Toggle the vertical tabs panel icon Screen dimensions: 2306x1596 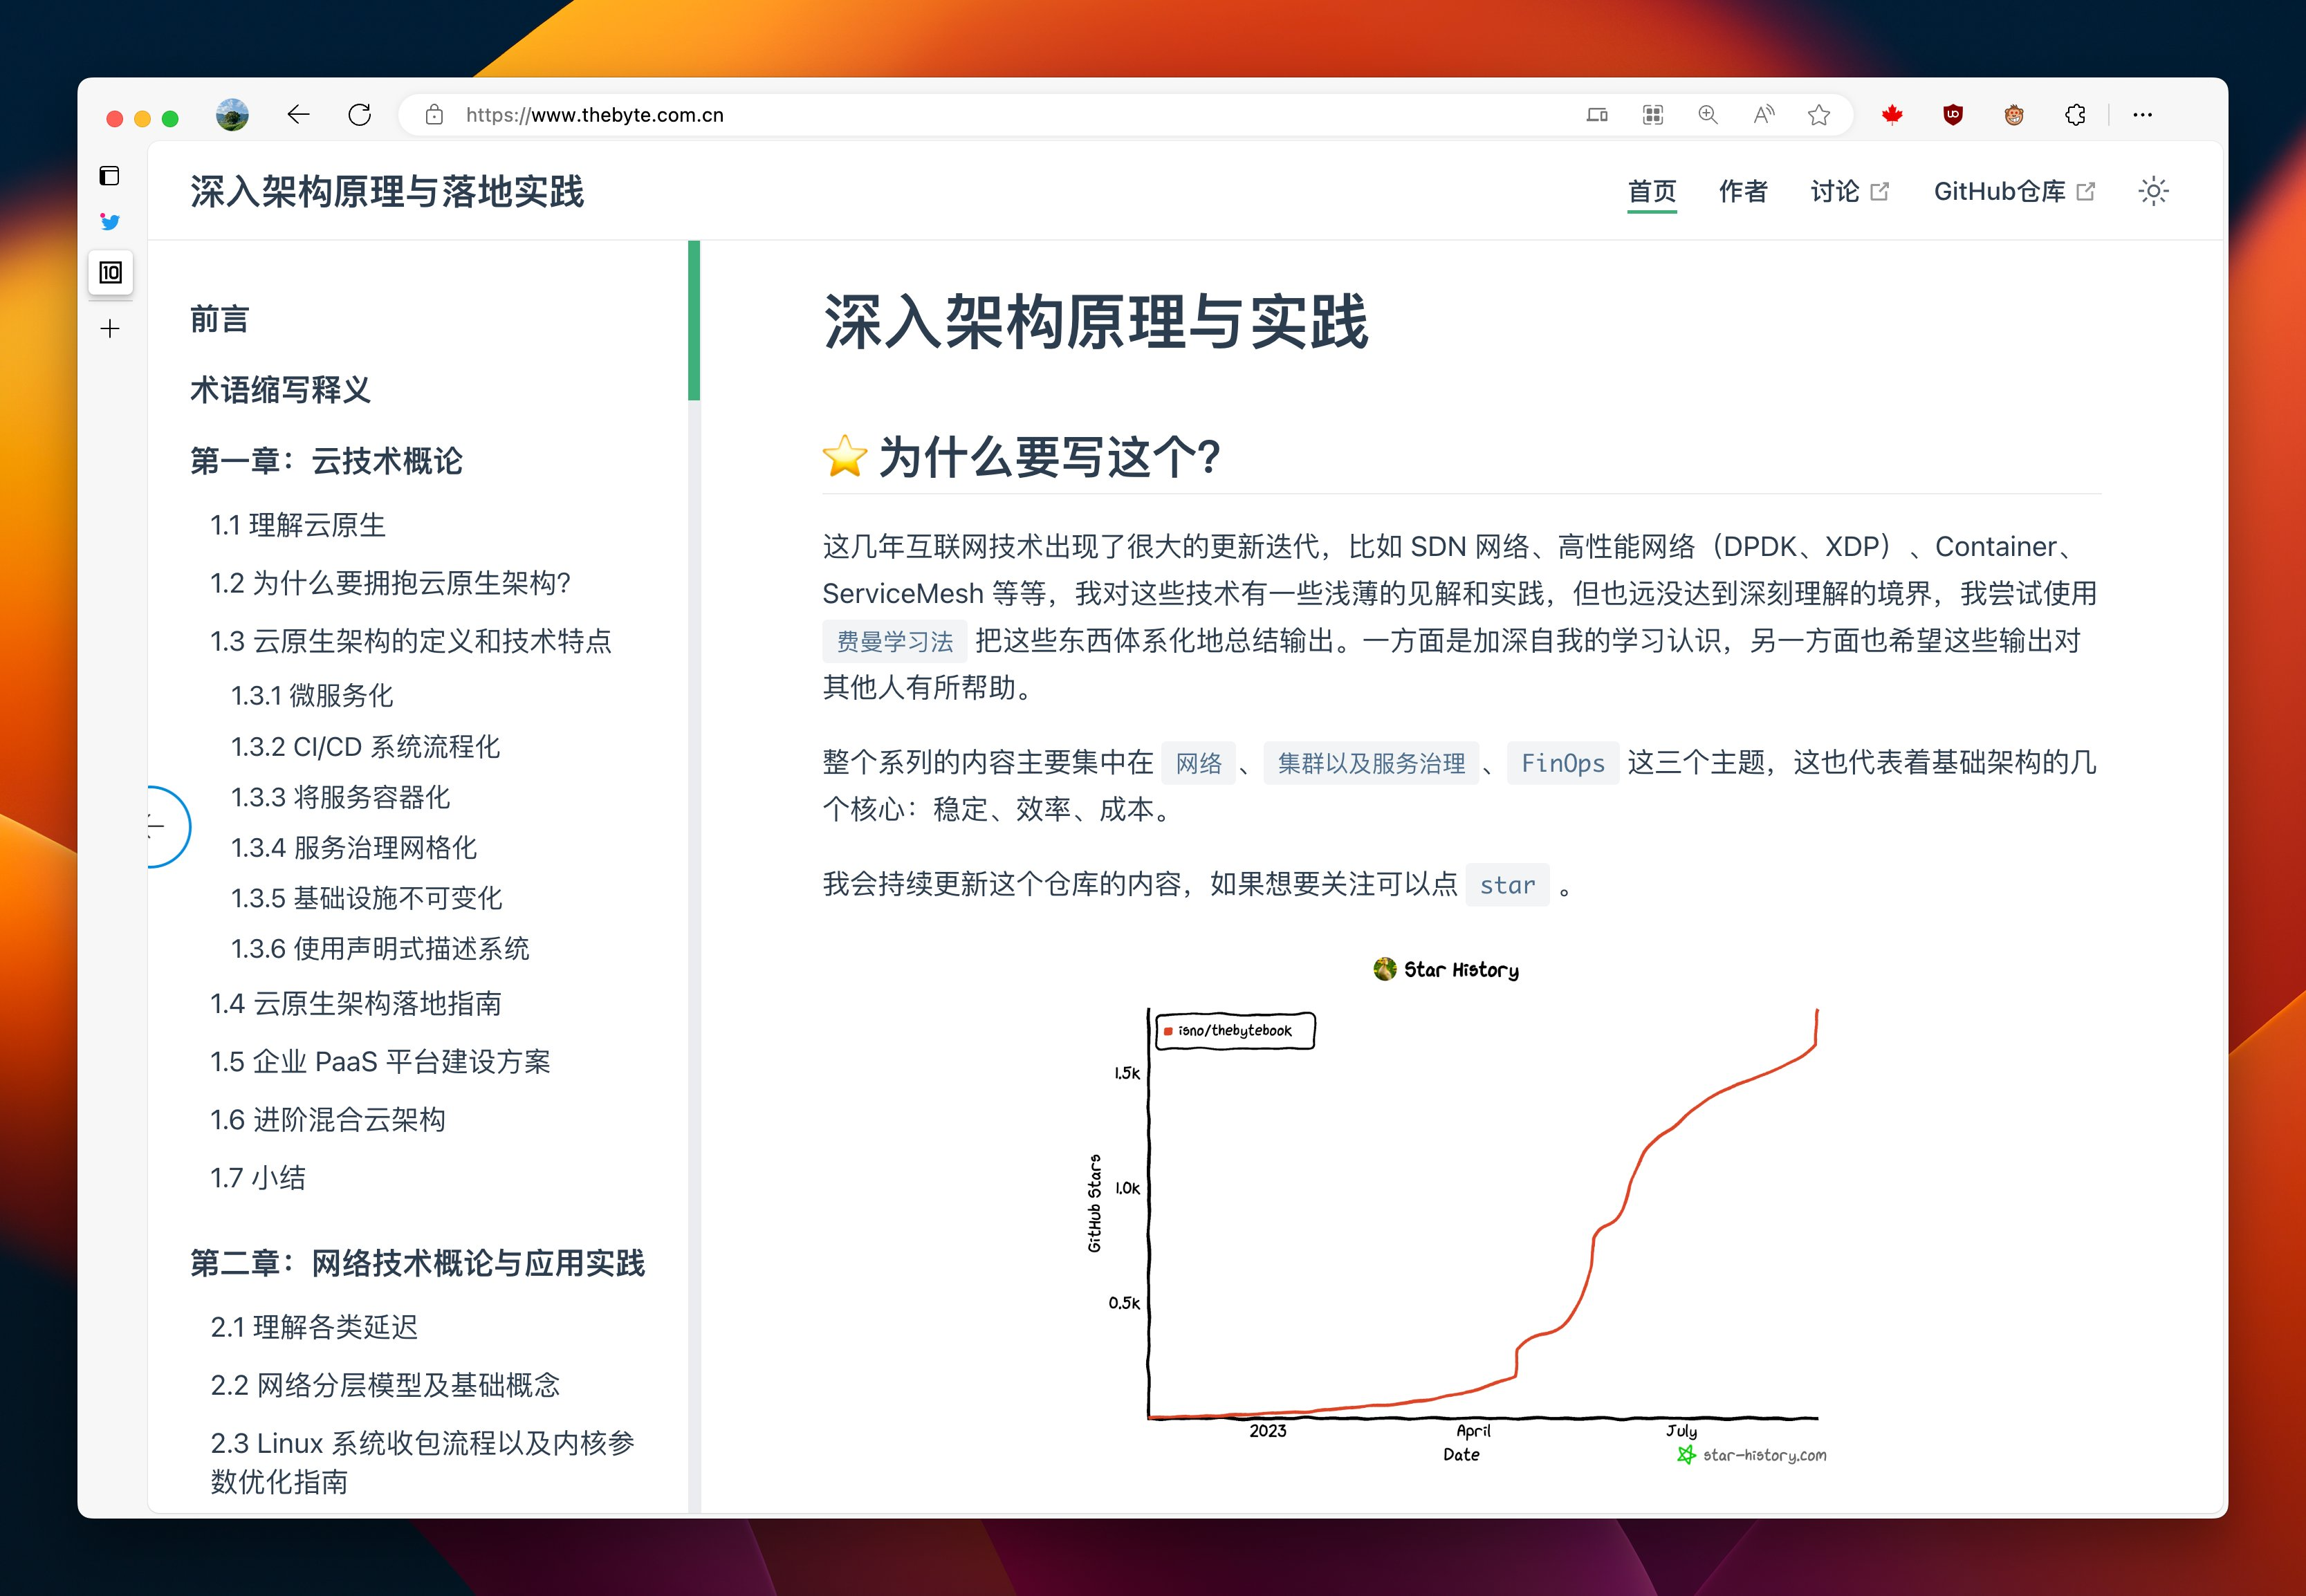tap(110, 176)
